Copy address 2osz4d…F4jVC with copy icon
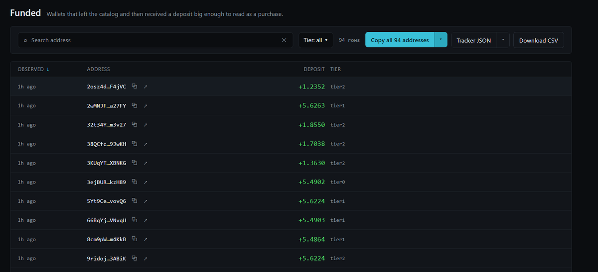 click(x=135, y=87)
